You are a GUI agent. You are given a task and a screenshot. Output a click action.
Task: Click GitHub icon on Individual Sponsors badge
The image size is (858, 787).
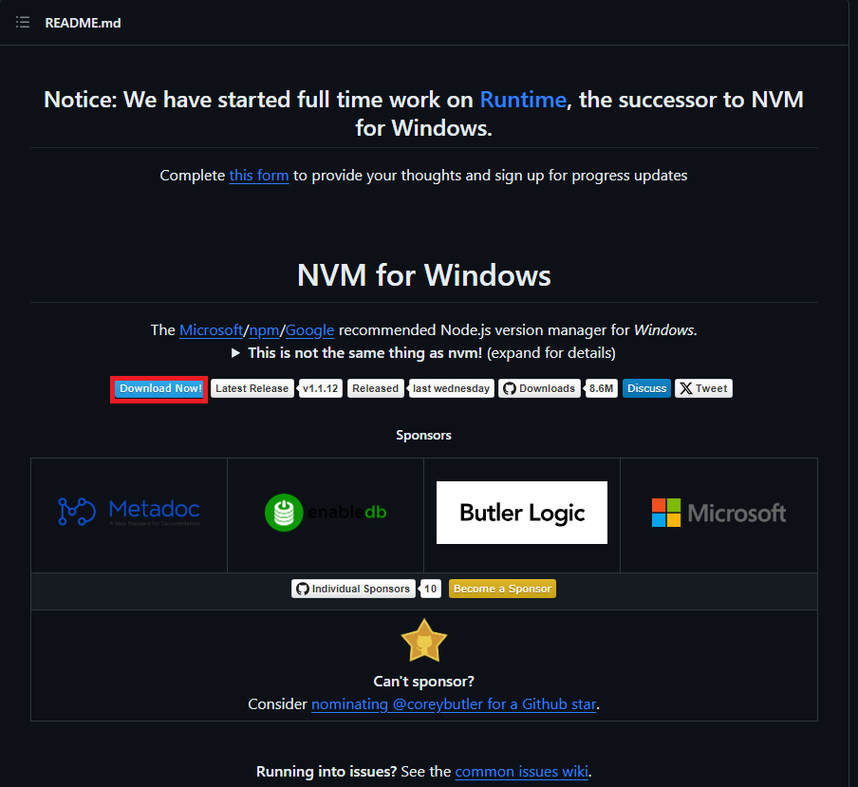click(x=302, y=589)
